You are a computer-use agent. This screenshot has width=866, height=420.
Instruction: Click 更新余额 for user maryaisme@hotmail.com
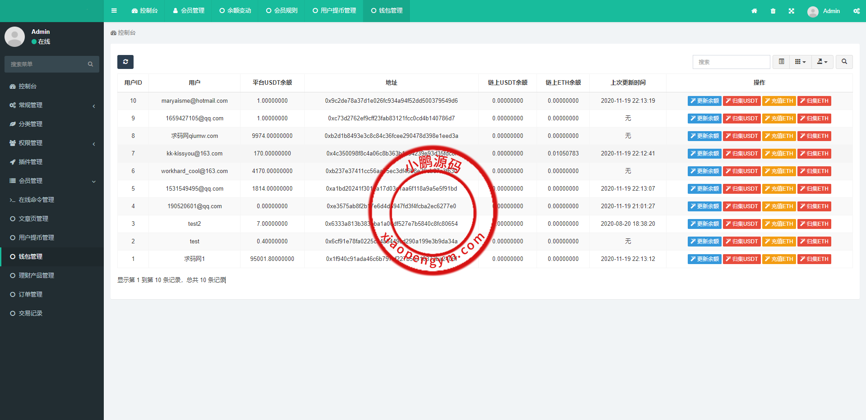pyautogui.click(x=704, y=101)
